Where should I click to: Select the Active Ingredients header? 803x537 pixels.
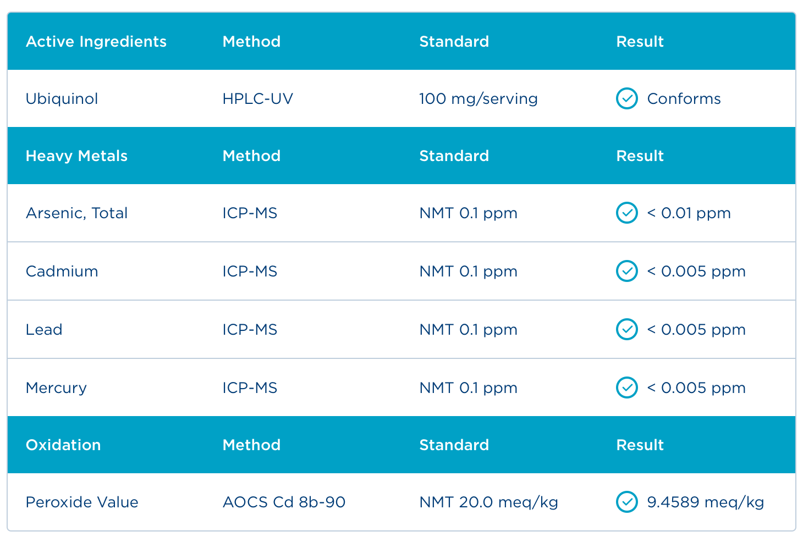96,42
